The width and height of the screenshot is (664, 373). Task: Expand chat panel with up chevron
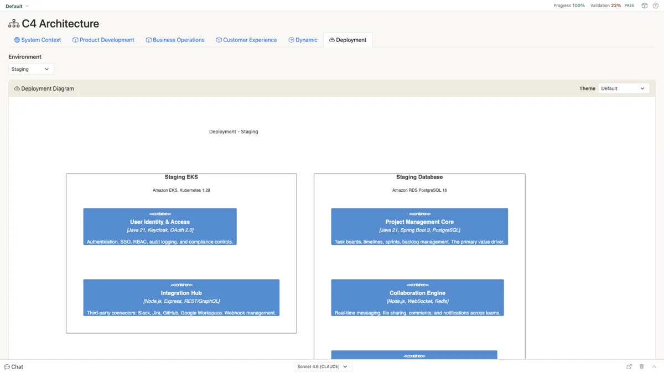[x=654, y=367]
